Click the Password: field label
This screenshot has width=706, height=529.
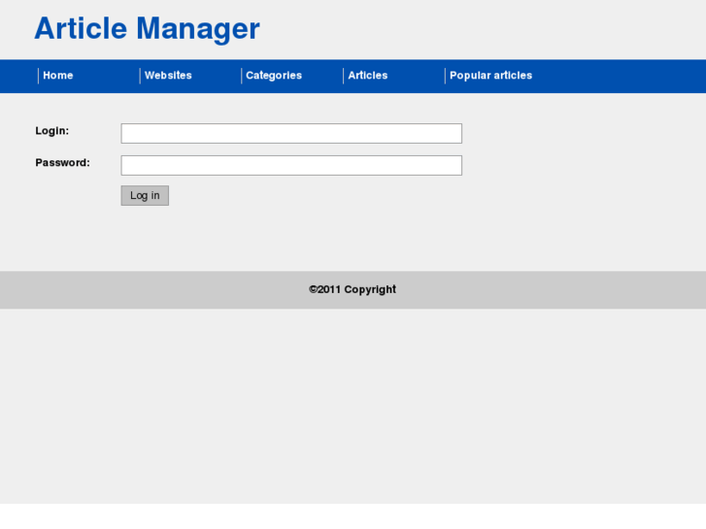tap(62, 163)
